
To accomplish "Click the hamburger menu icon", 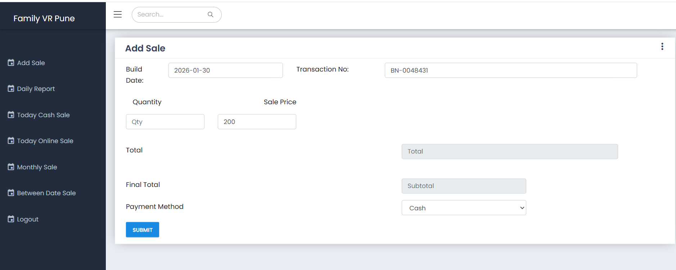I will click(x=118, y=14).
